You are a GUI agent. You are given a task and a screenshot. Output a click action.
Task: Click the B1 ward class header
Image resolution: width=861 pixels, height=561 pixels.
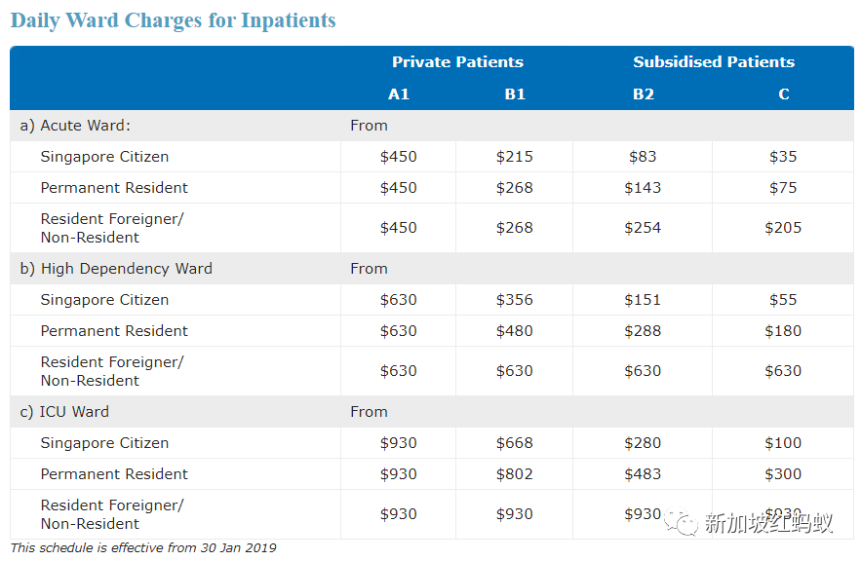coord(515,94)
